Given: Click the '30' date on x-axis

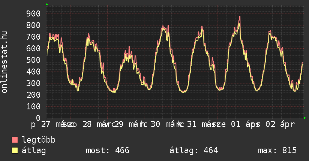Looking at the screenshot, I should (x=155, y=124).
